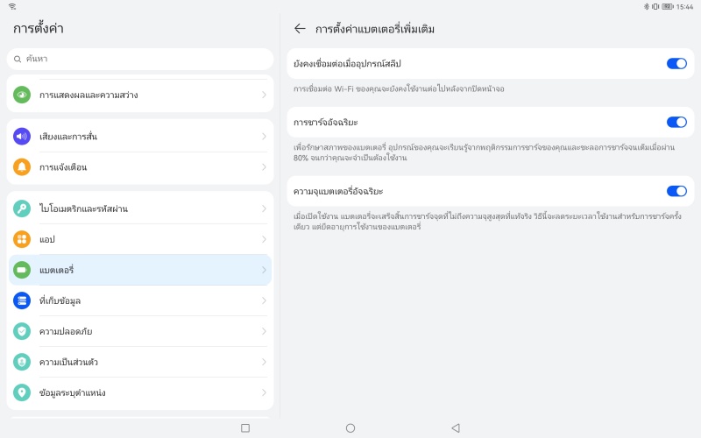
Task: Open ข้อมูลระบุตำแหน่ง settings
Action: pyautogui.click(x=140, y=392)
